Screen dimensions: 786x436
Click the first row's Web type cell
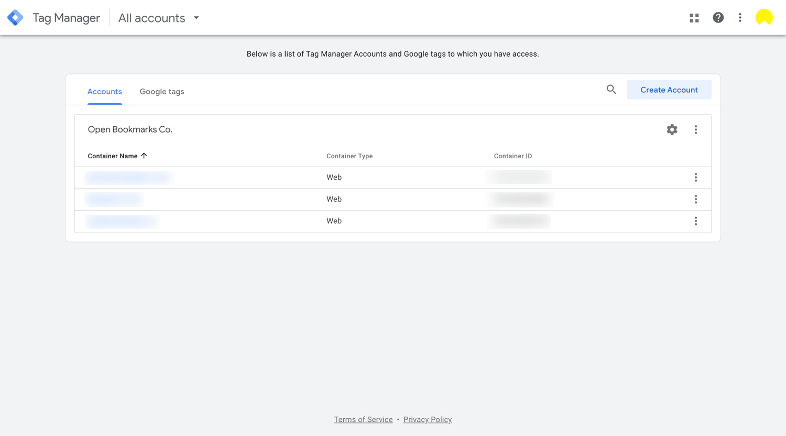[334, 178]
